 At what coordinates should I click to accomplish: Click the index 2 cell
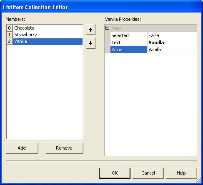[10, 41]
